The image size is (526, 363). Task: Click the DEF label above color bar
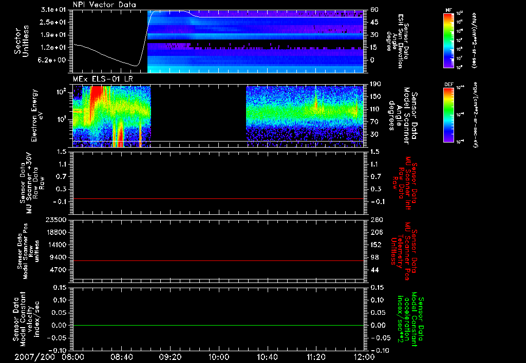tap(448, 85)
